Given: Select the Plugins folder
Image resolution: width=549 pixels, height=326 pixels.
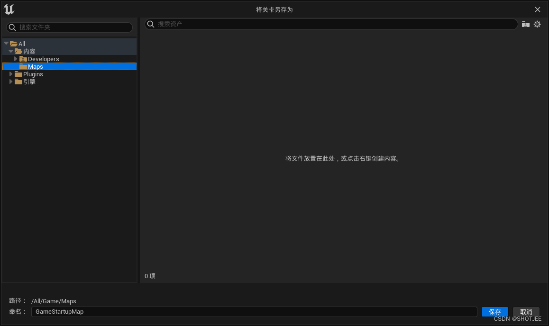Looking at the screenshot, I should pos(33,74).
